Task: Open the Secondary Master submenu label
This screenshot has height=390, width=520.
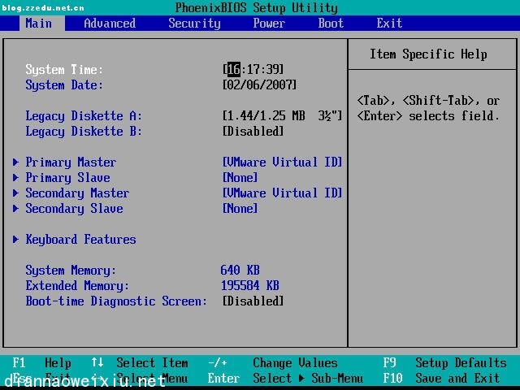Action: (x=77, y=193)
